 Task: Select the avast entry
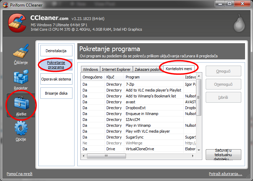coord(138,102)
